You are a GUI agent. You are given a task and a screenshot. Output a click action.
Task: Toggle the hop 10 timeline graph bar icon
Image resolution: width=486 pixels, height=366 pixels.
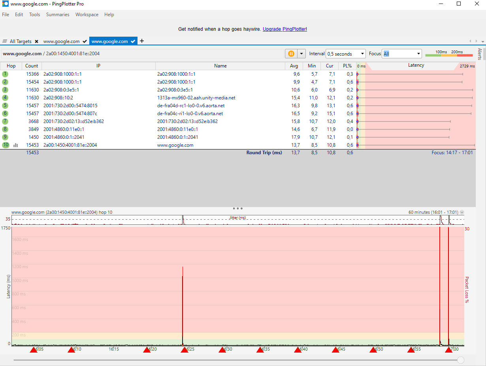click(16, 145)
